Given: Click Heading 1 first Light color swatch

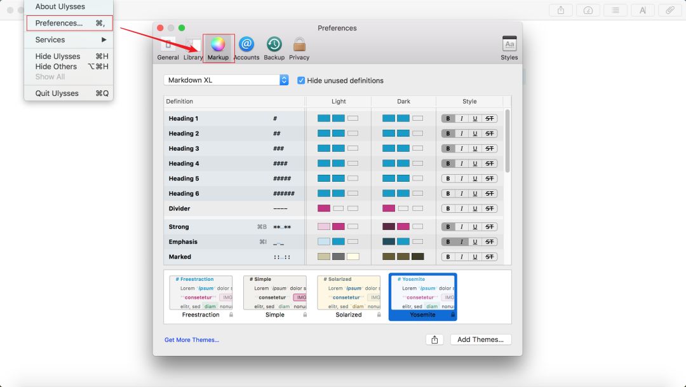Looking at the screenshot, I should pyautogui.click(x=324, y=118).
